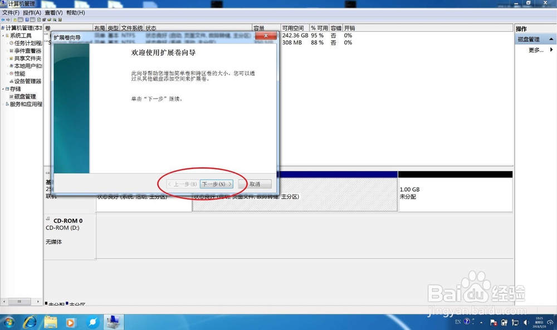Select 磁盘管理 in the console tree
557x330 pixels.
[x=25, y=96]
